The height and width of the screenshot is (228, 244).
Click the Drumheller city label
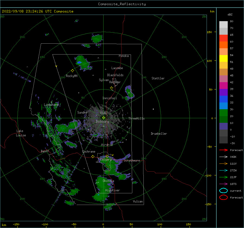point(159,134)
